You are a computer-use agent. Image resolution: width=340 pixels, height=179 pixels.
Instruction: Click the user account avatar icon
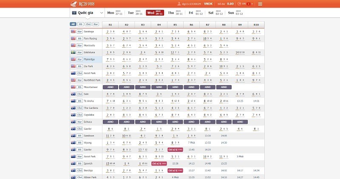(178, 4)
